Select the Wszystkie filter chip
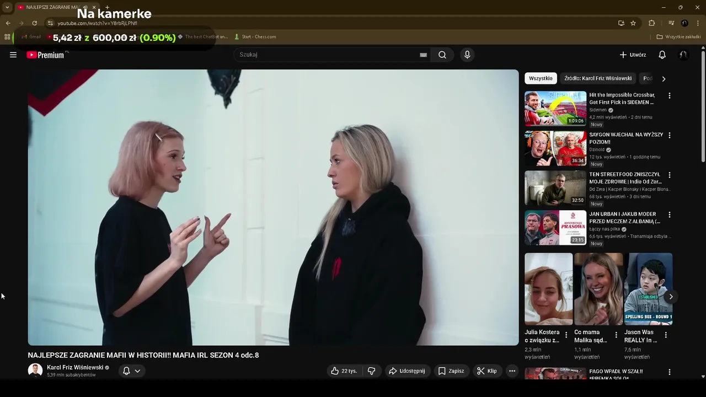Screen dimensions: 706x397 tap(541, 78)
